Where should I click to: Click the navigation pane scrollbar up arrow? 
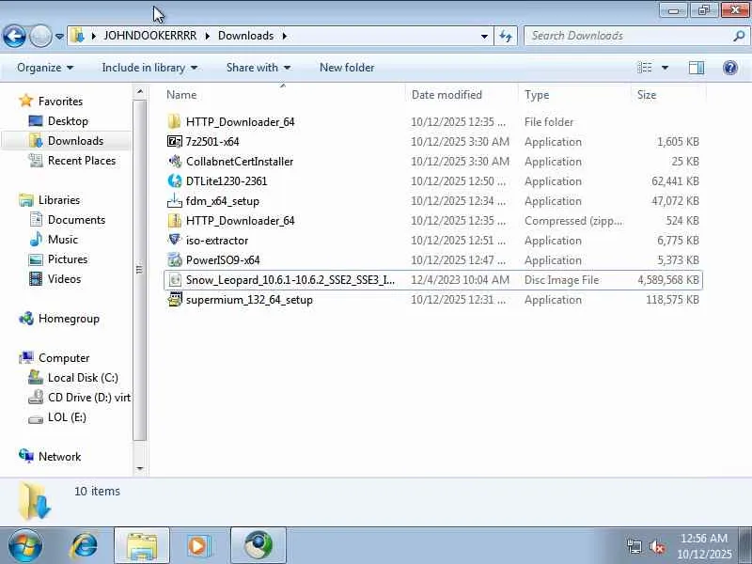point(139,91)
